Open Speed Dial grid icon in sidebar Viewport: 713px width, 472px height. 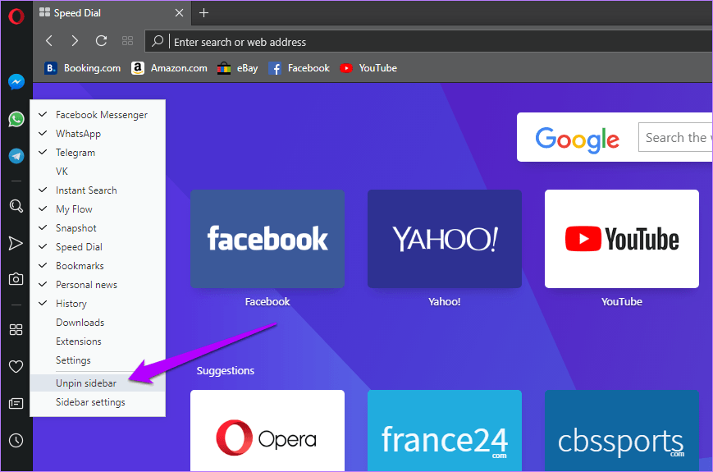[16, 329]
